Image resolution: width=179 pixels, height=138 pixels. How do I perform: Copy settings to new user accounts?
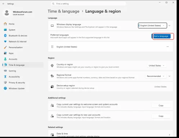pyautogui.click(x=161, y=116)
